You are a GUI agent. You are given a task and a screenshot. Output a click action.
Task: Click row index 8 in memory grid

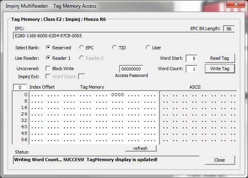pyautogui.click(x=26, y=101)
